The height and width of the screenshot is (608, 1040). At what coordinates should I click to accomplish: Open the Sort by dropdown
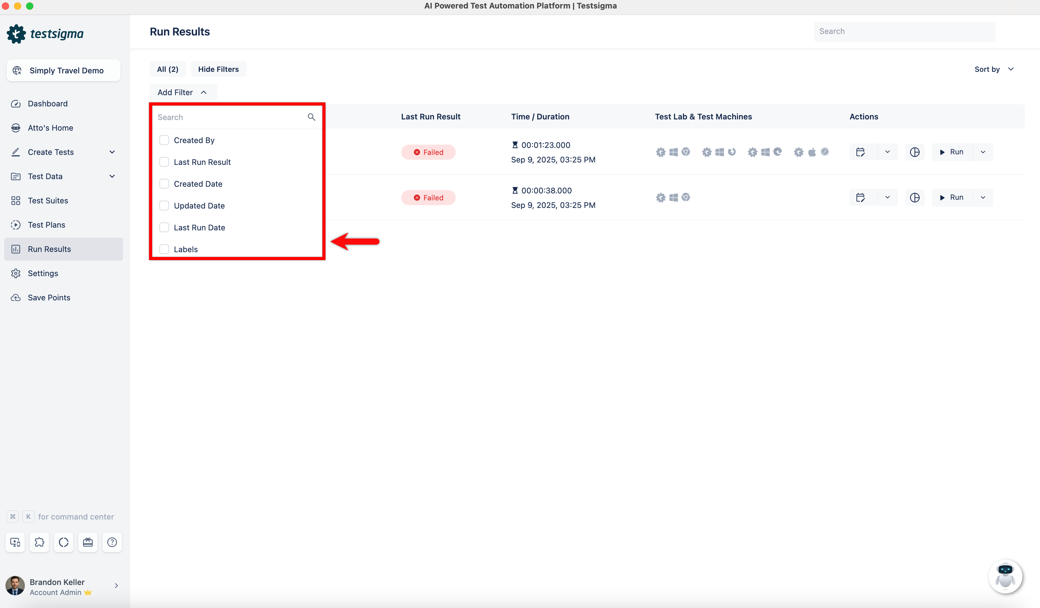tap(994, 69)
